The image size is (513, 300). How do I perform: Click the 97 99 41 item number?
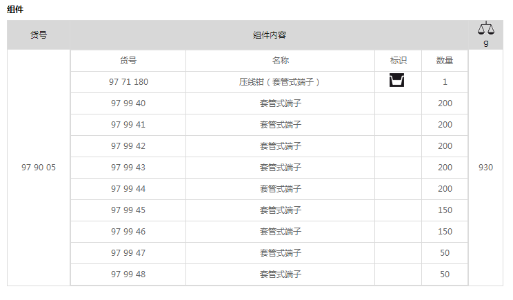tap(128, 125)
